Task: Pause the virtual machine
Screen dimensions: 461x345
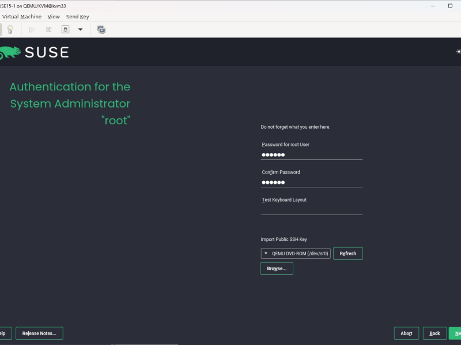Action: (x=49, y=30)
